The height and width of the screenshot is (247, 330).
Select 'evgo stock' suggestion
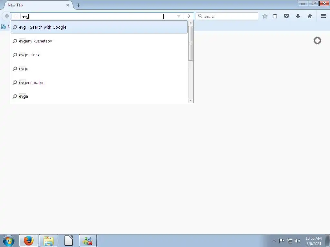pyautogui.click(x=99, y=55)
